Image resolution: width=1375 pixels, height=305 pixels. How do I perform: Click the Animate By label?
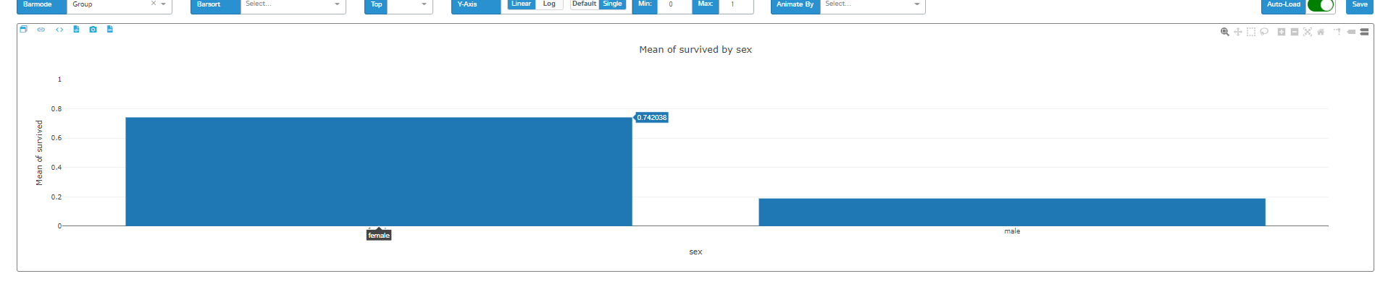(795, 5)
